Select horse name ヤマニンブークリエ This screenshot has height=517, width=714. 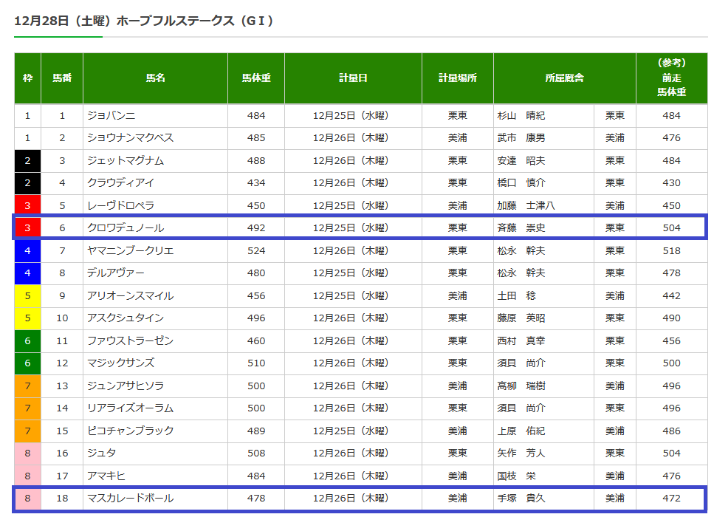[130, 251]
